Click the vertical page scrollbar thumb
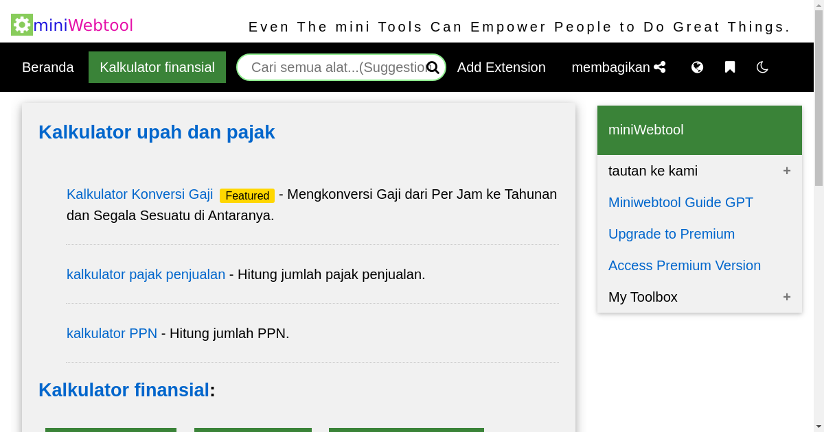 coord(819,96)
